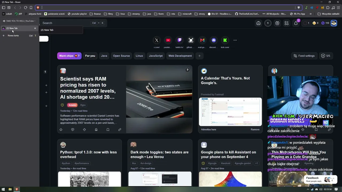Screen dimensions: 342x192
Task: Open the linux bookmarks folder
Action: pyautogui.click(x=121, y=14)
